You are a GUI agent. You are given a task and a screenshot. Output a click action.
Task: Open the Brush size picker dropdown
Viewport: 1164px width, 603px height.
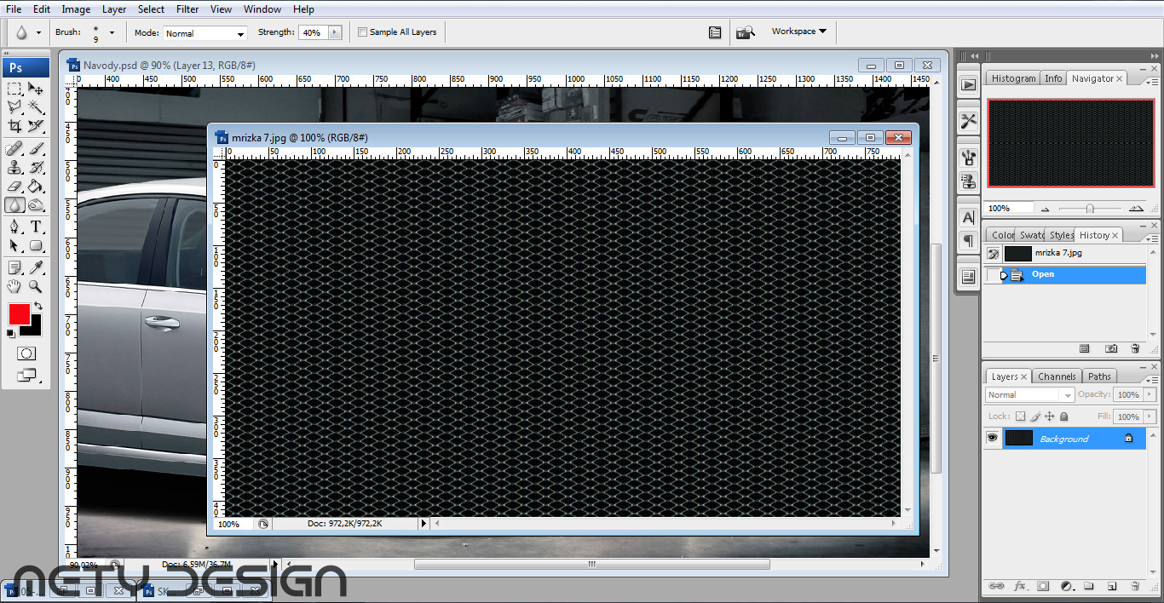(112, 32)
